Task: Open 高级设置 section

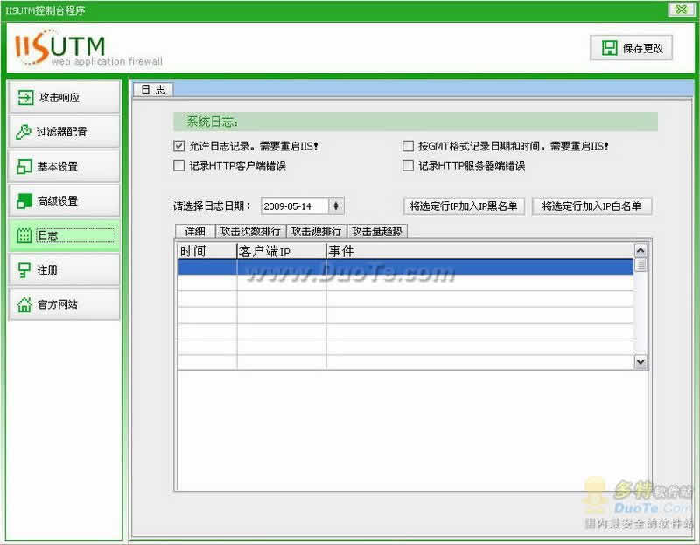Action: [x=64, y=201]
